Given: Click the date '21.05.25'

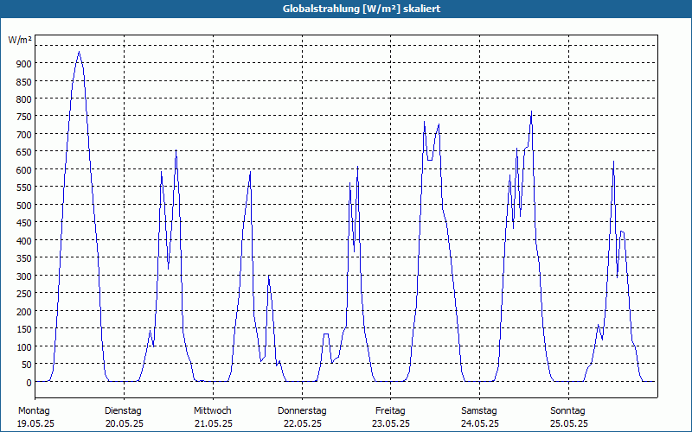Looking at the screenshot, I should click(x=214, y=423).
